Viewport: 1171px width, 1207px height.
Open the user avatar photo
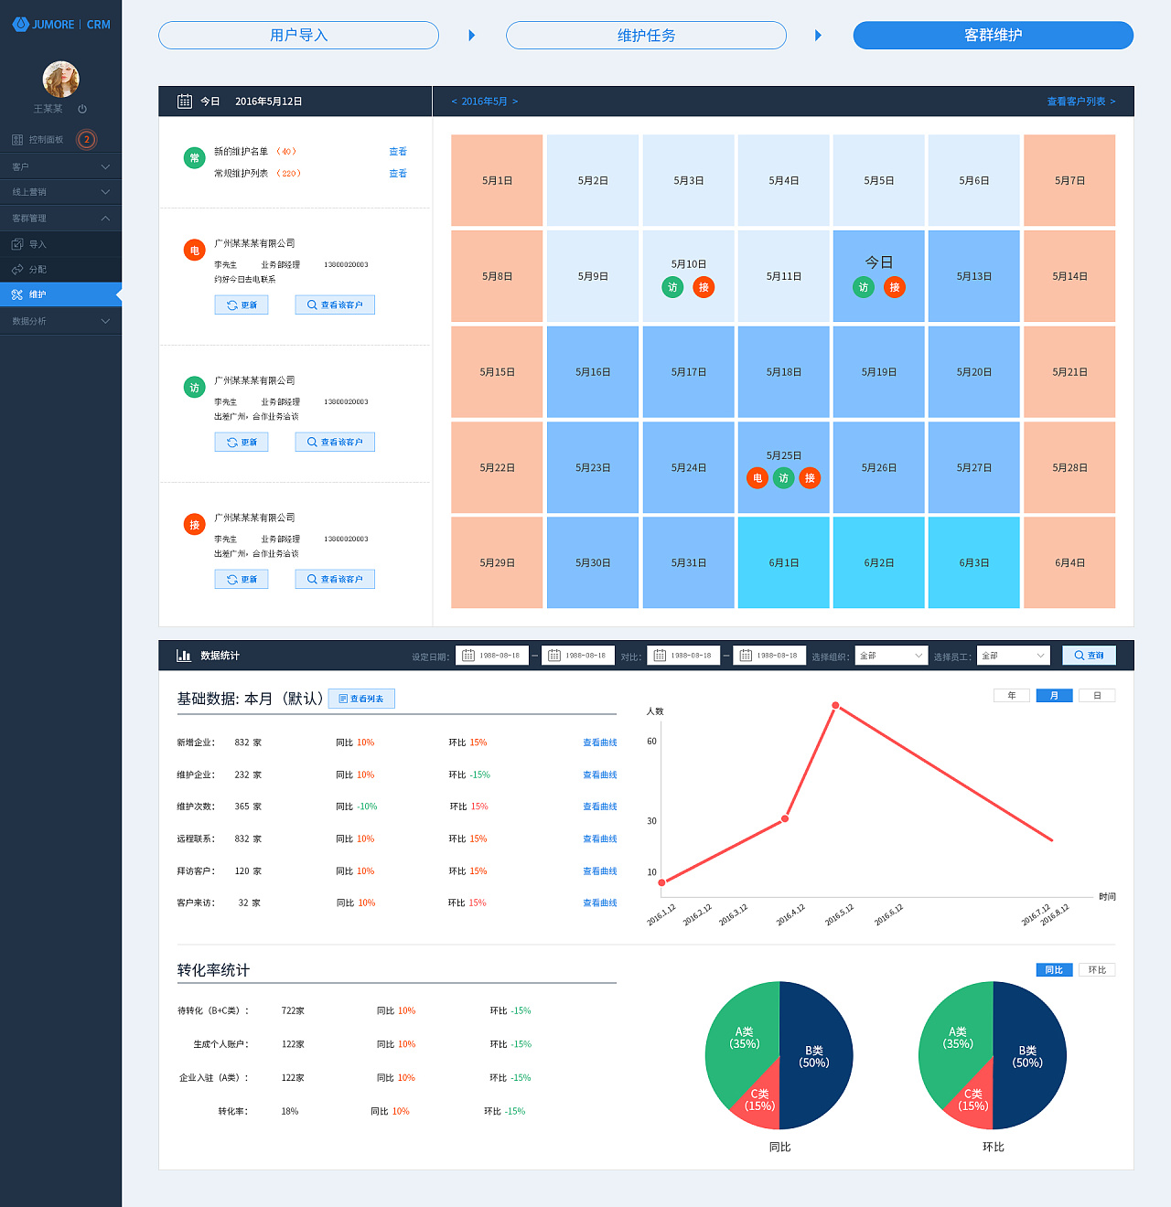pyautogui.click(x=61, y=80)
